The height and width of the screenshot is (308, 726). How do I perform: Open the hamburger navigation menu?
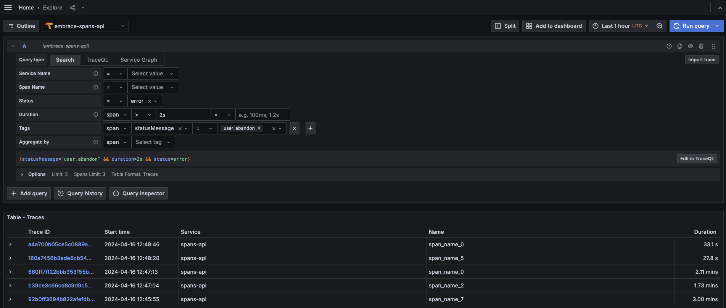(x=8, y=8)
